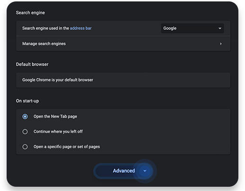The width and height of the screenshot is (245, 191).
Task: Click Open the New Tab page label
Action: click(55, 116)
